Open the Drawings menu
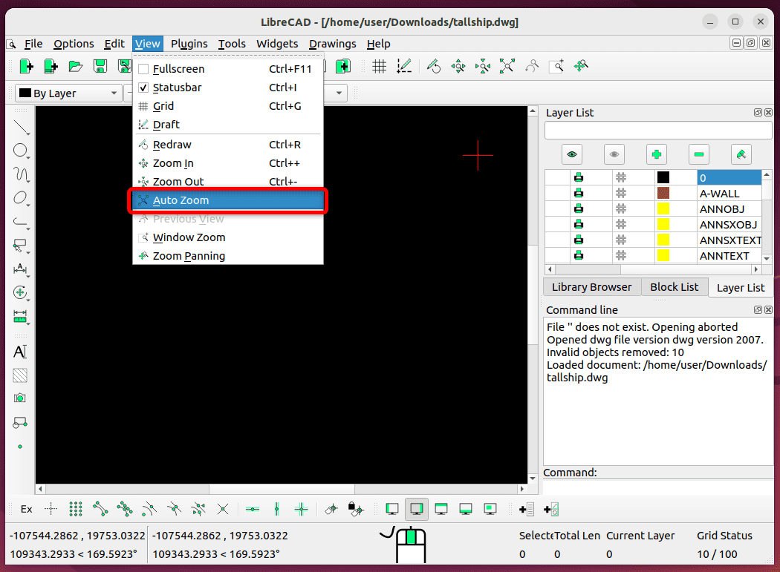This screenshot has height=572, width=780. click(332, 44)
